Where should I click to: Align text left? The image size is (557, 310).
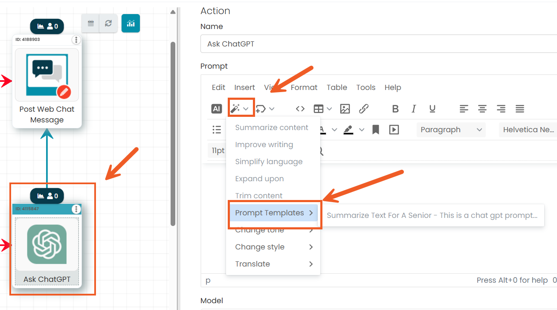point(464,109)
